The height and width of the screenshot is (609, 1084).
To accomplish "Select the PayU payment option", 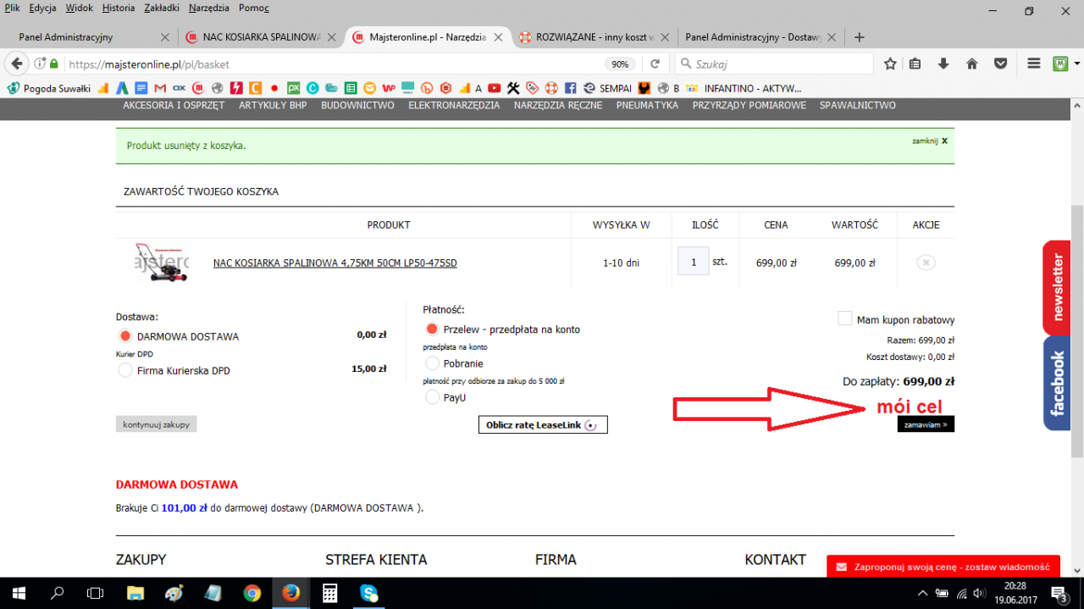I will click(x=432, y=397).
